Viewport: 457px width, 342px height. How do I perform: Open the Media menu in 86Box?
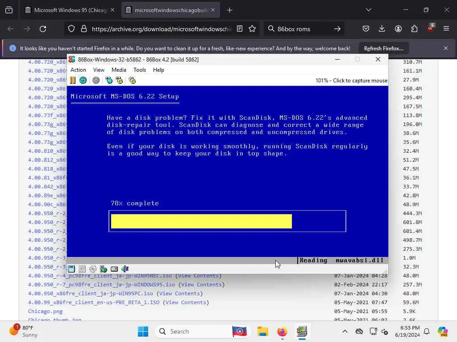119,70
